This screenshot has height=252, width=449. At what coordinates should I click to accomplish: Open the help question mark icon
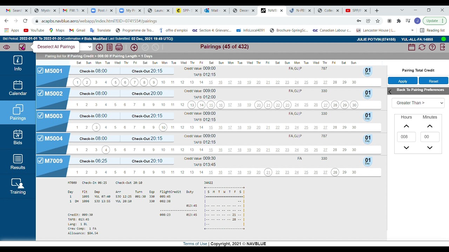click(433, 47)
